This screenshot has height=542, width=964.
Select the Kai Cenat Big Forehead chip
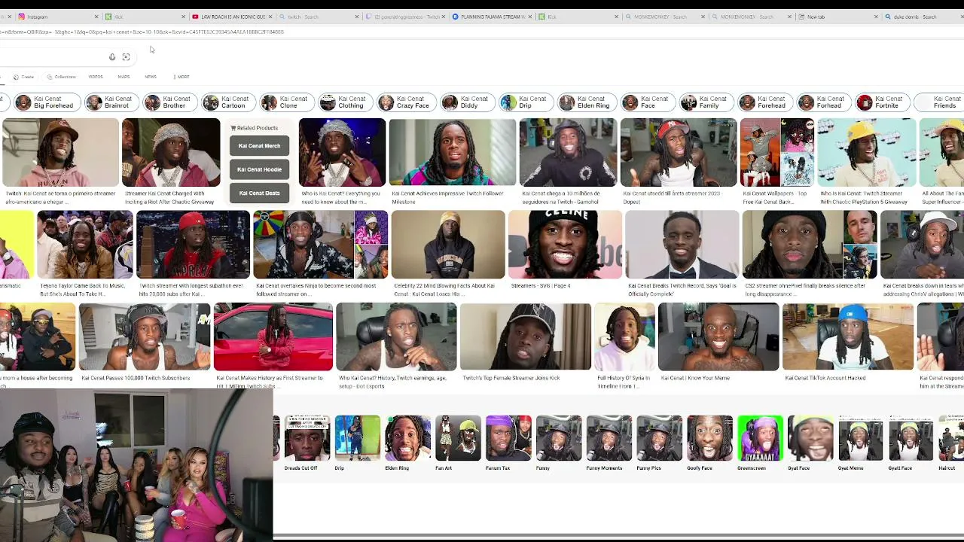47,102
